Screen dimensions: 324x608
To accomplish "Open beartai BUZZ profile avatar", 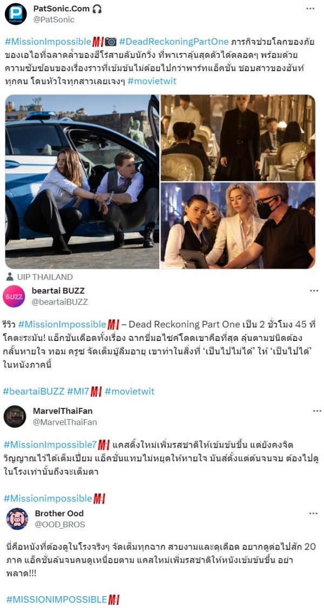I will (14, 296).
